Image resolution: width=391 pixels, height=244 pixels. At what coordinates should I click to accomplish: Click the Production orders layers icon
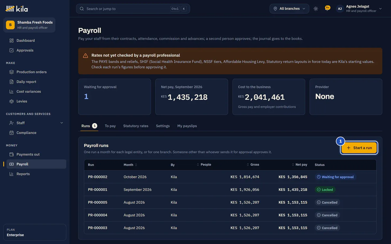pyautogui.click(x=11, y=72)
